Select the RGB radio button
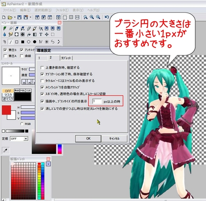Image resolution: width=206 pixels, height=201 pixels. click(22, 124)
